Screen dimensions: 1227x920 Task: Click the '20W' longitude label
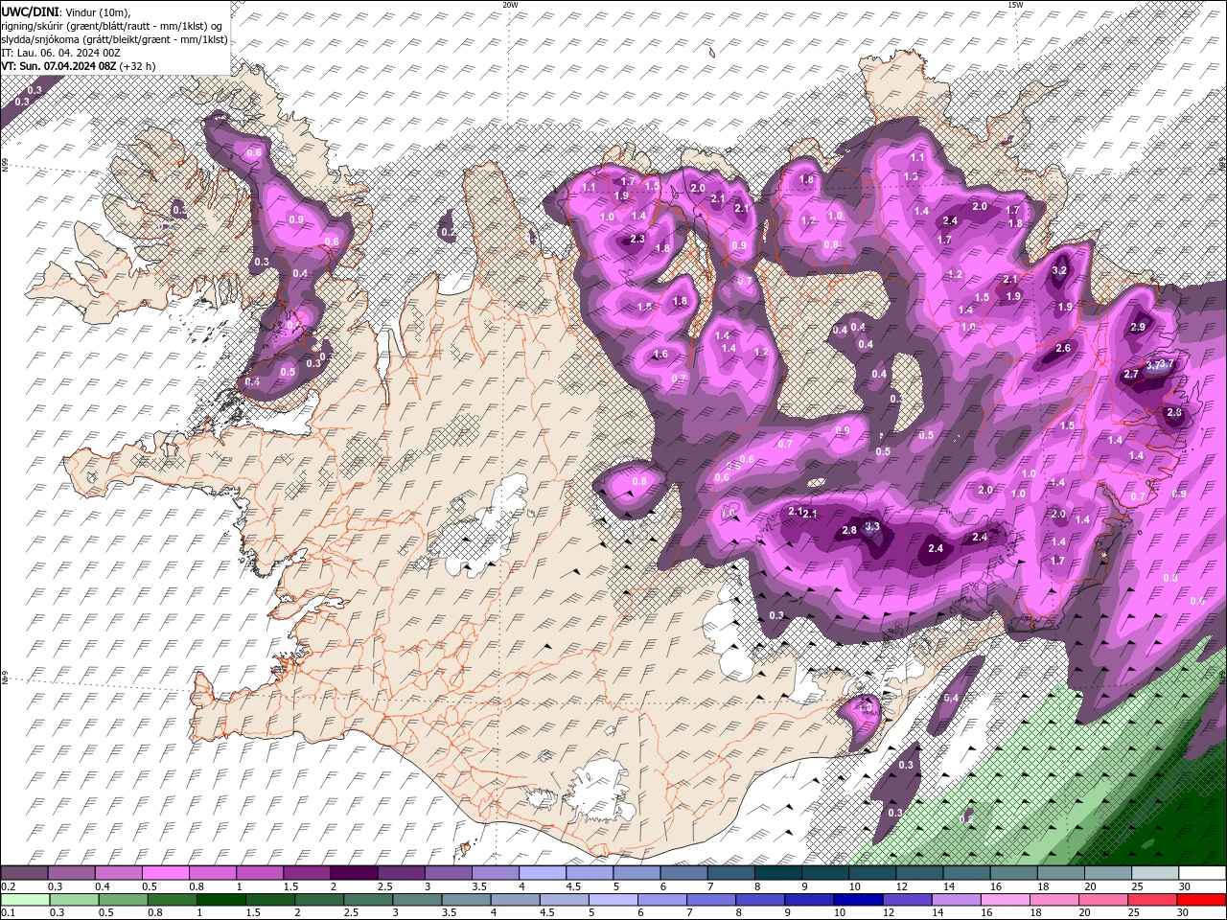click(510, 5)
